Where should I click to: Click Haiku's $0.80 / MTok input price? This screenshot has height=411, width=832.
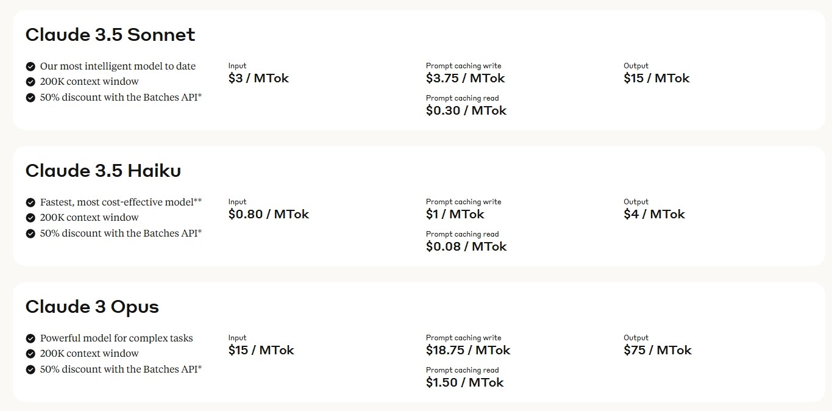point(269,214)
